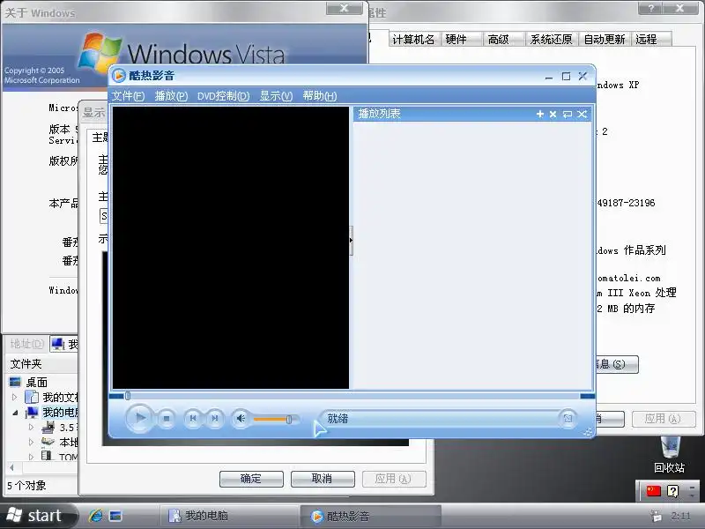Switch to 系统还原 tab in system properties
This screenshot has height=529, width=705.
552,39
